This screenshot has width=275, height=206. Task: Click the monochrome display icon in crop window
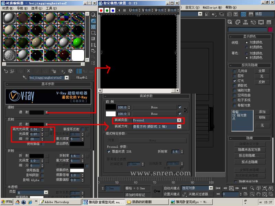click(124, 10)
